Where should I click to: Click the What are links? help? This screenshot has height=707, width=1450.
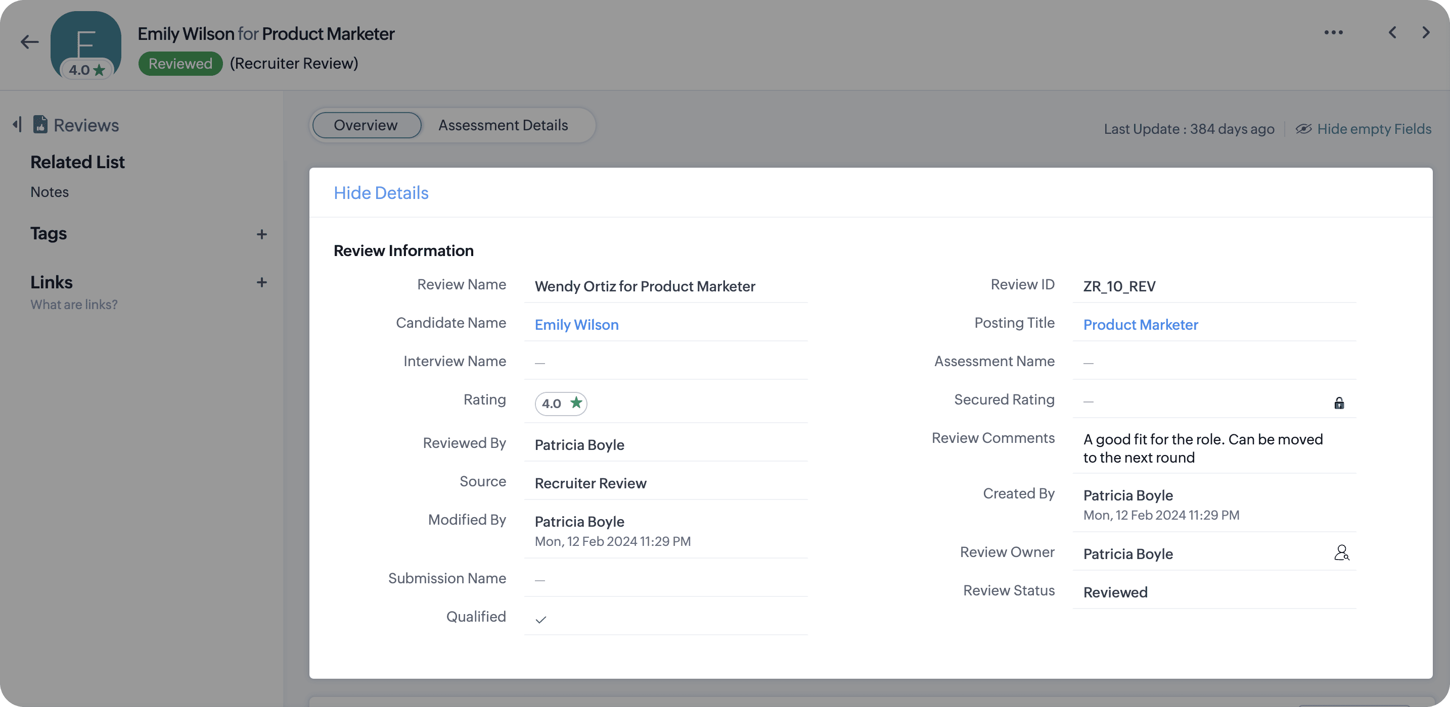(74, 305)
